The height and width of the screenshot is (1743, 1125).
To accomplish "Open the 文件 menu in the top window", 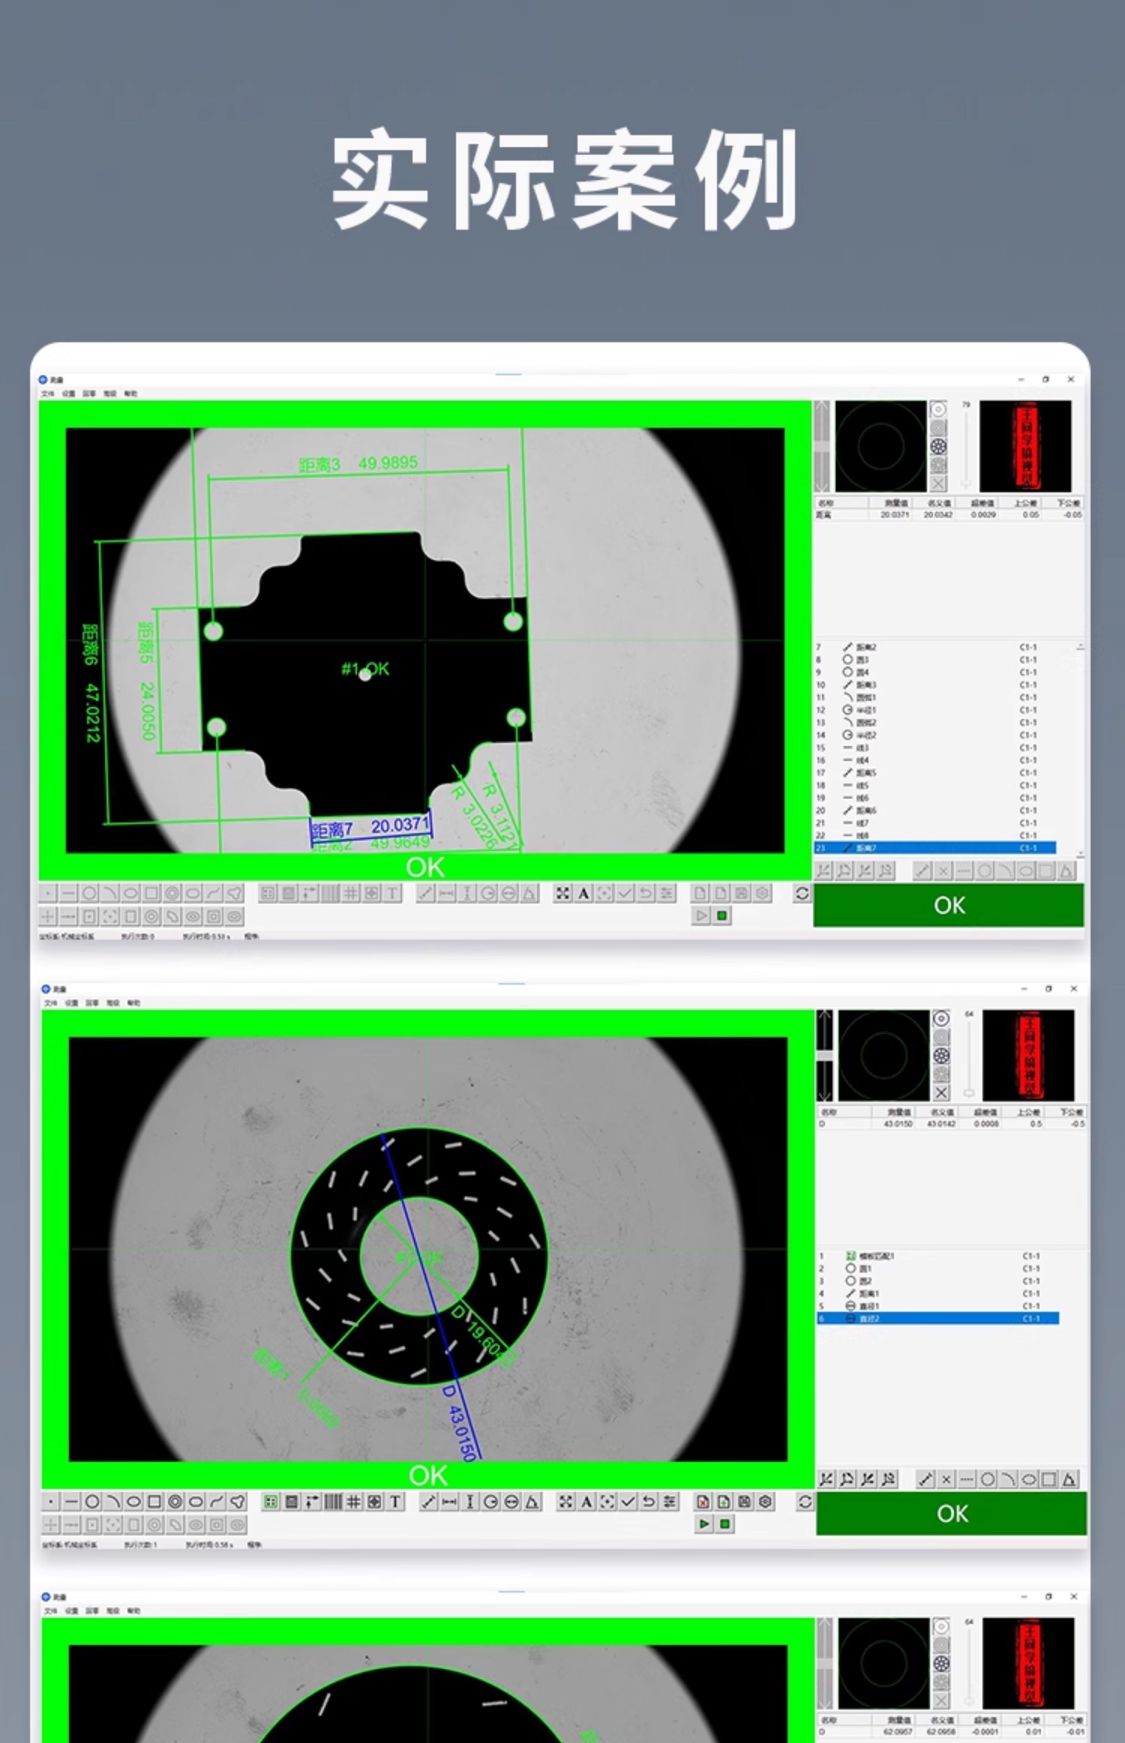I will [x=48, y=393].
